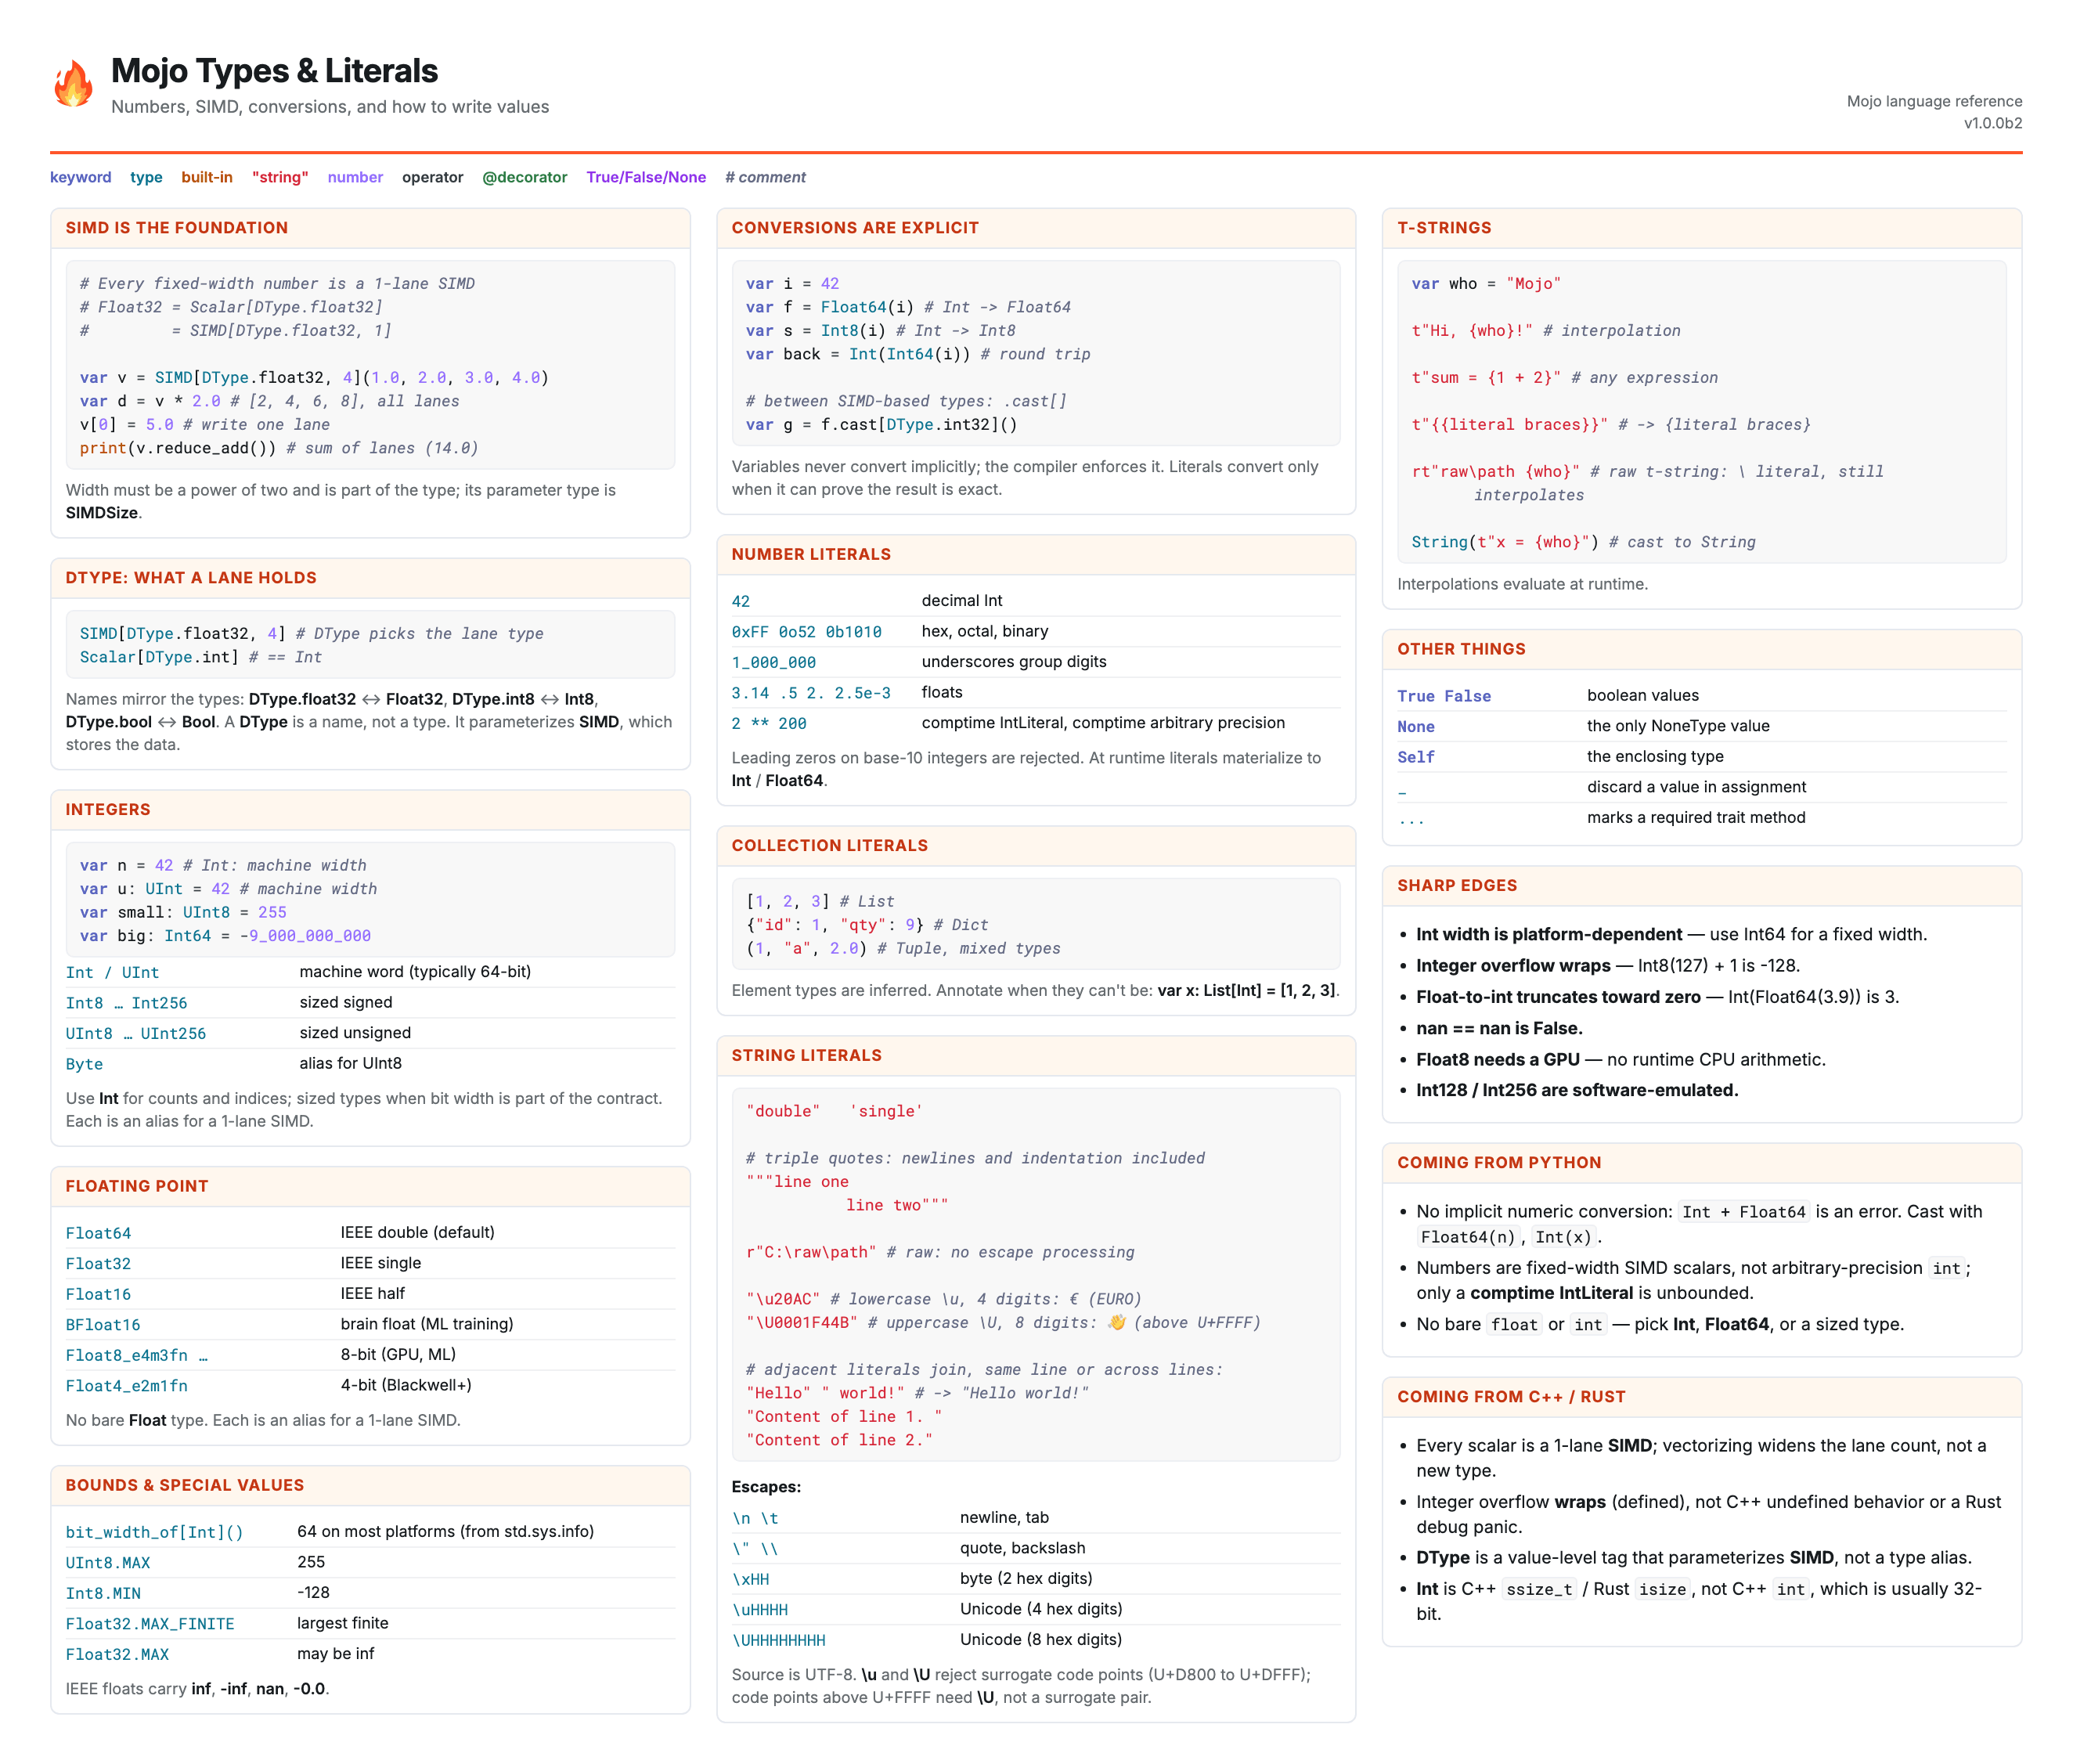This screenshot has height=1764, width=2073.
Task: Click the "T-STRINGS" section heading
Action: click(1444, 228)
